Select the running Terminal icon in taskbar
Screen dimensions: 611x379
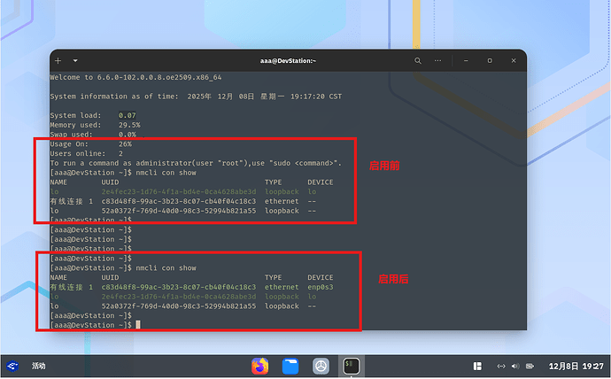click(x=352, y=365)
